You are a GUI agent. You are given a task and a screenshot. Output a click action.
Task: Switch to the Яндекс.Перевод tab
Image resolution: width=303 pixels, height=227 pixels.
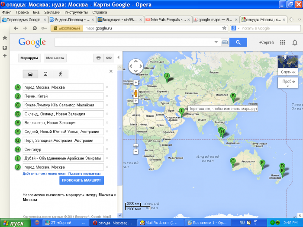coord(70,19)
